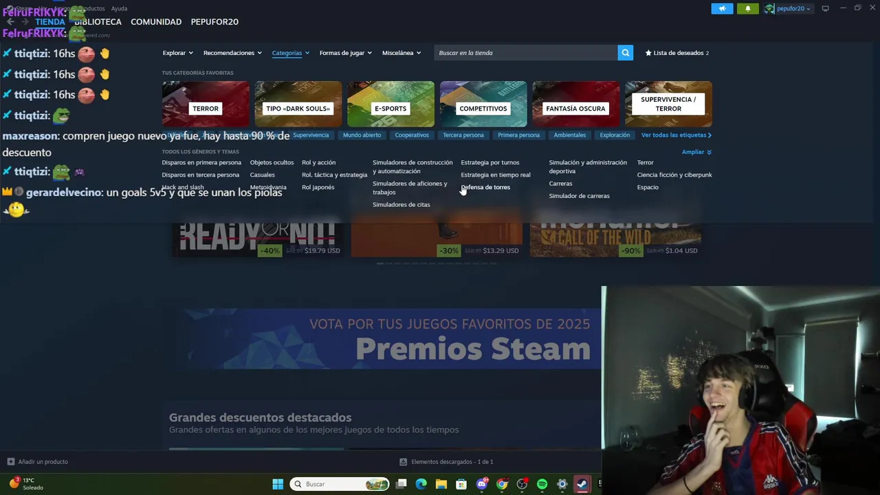Viewport: 880px width, 495px height.
Task: Click the plus icon for Añadir un producto
Action: point(10,462)
